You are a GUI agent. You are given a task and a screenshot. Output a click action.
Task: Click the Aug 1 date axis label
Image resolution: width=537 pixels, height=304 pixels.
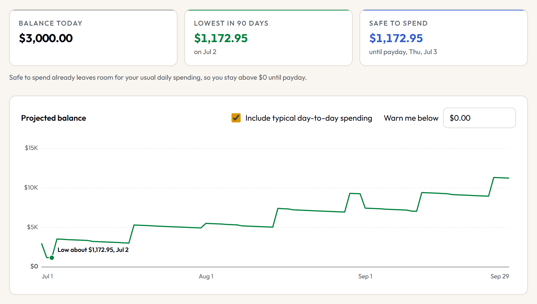pyautogui.click(x=206, y=276)
